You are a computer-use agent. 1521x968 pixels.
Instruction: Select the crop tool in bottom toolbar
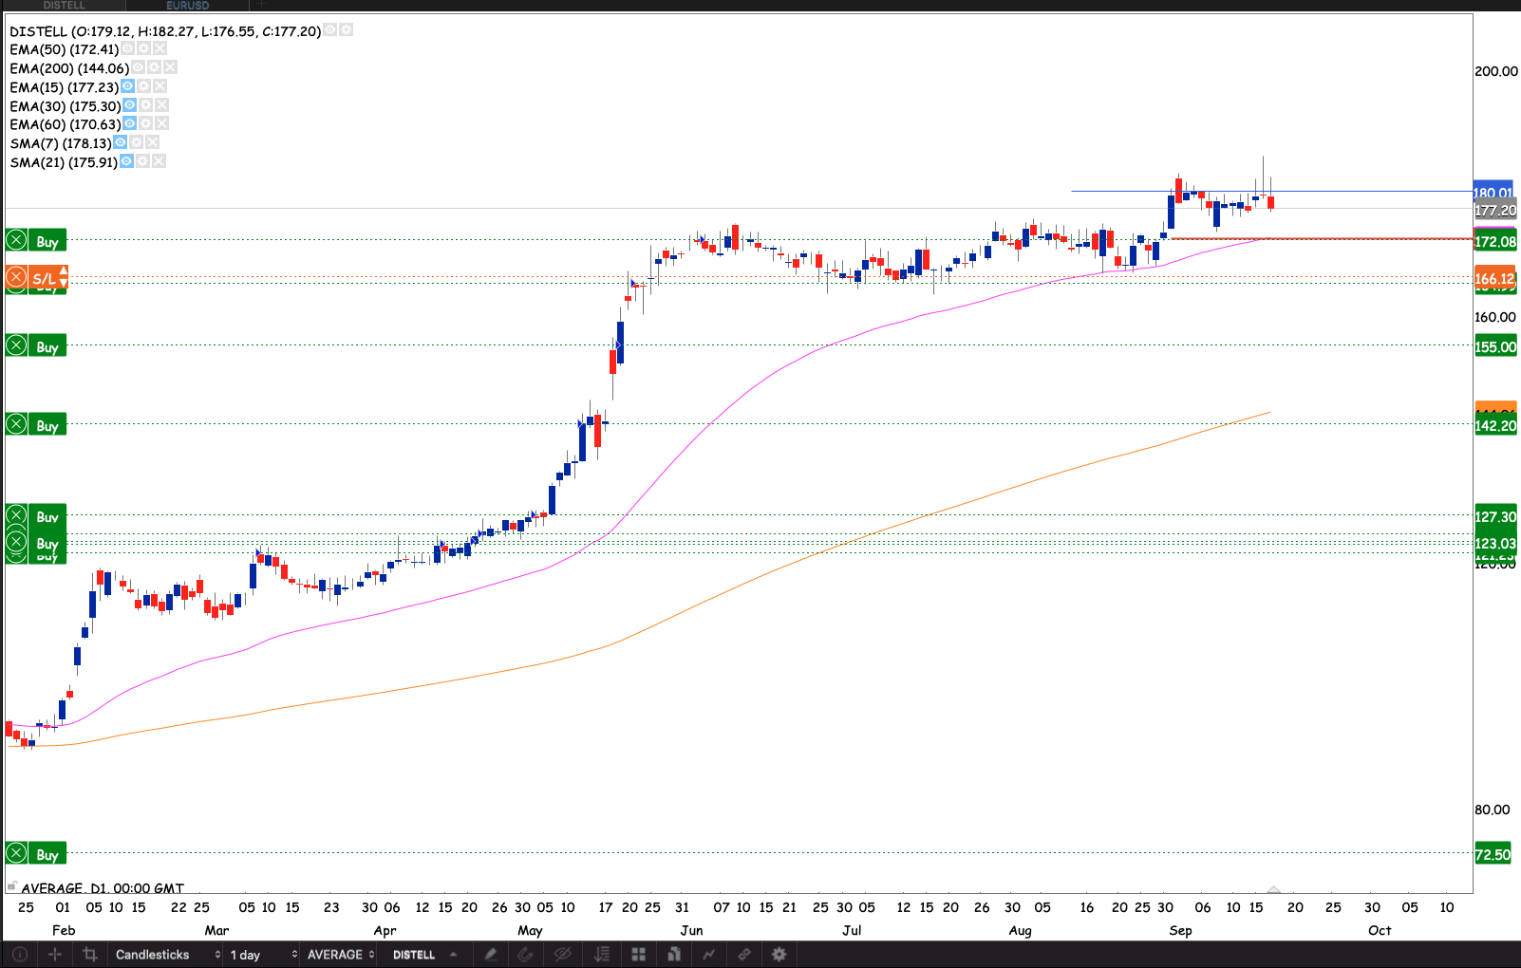click(x=90, y=955)
